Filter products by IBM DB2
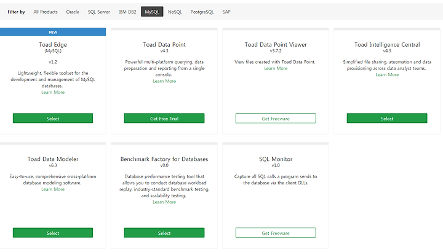The width and height of the screenshot is (443, 252). point(127,12)
